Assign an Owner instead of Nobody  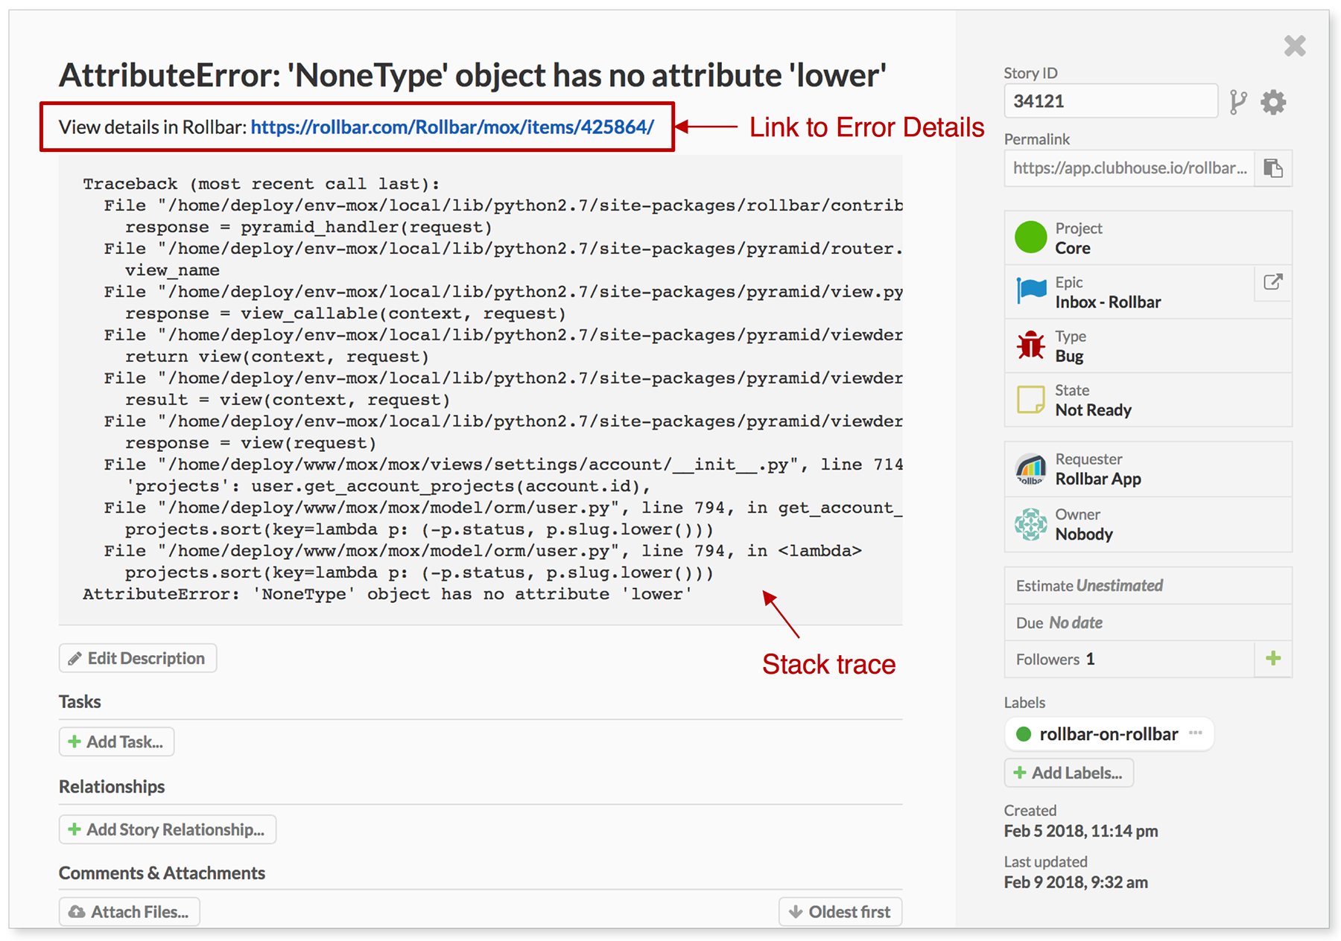tap(1148, 525)
